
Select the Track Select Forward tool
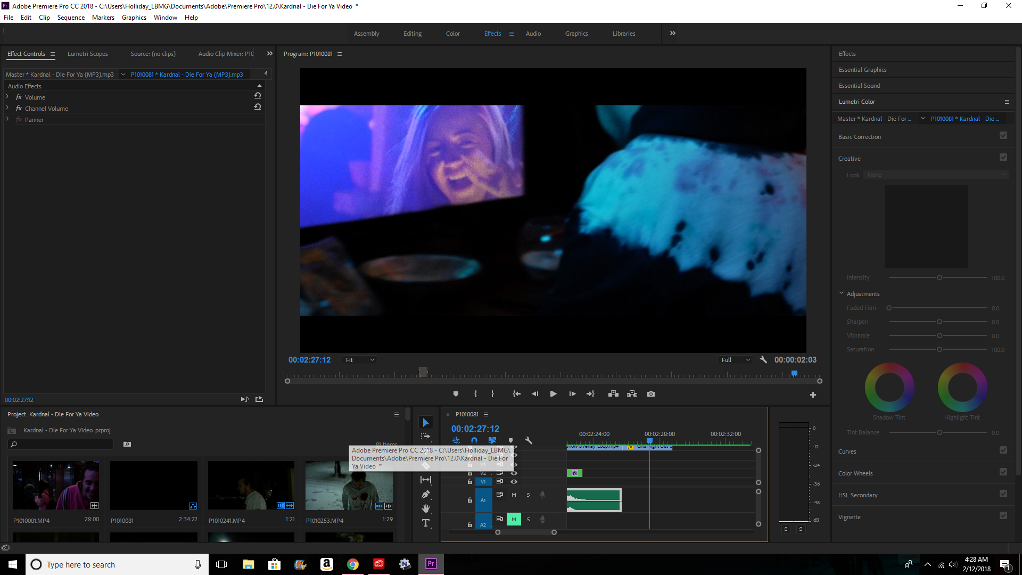[x=425, y=437]
